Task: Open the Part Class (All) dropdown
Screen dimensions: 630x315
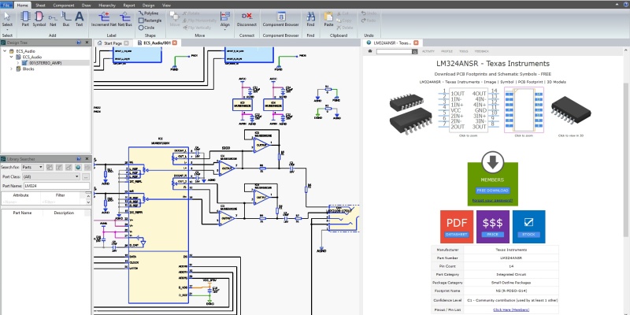Action: 51,176
